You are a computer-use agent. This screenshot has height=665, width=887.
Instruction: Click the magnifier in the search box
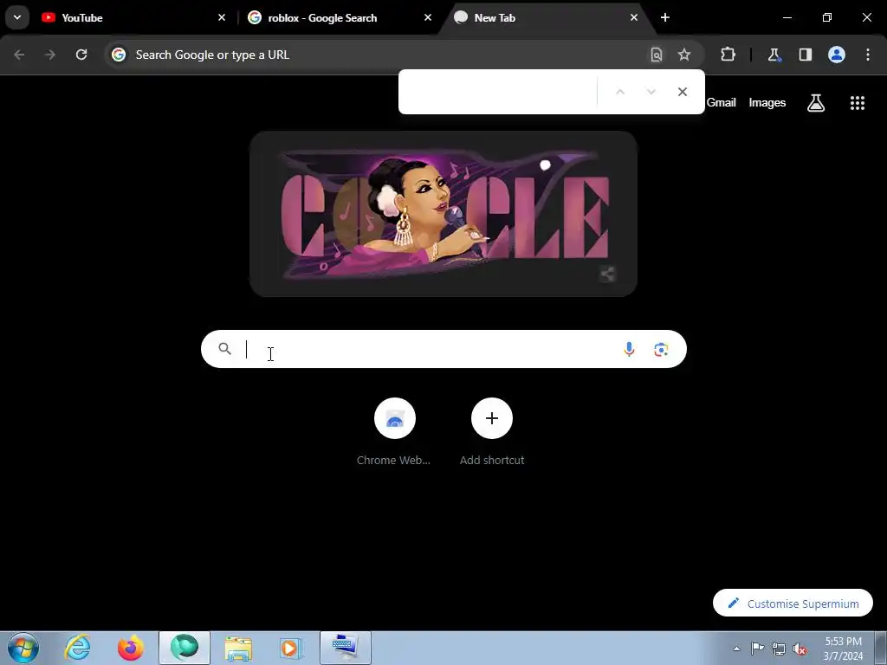coord(224,349)
